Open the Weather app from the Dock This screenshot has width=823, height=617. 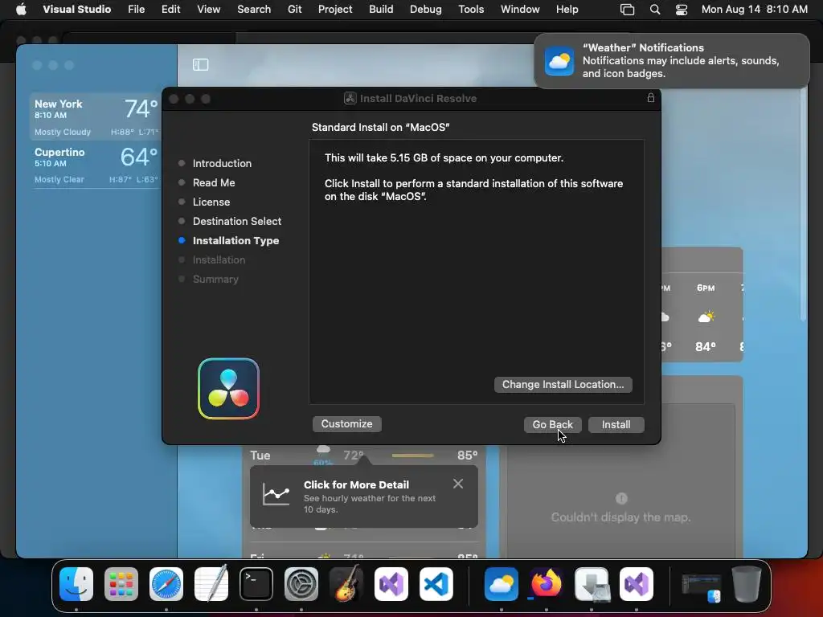coord(502,584)
